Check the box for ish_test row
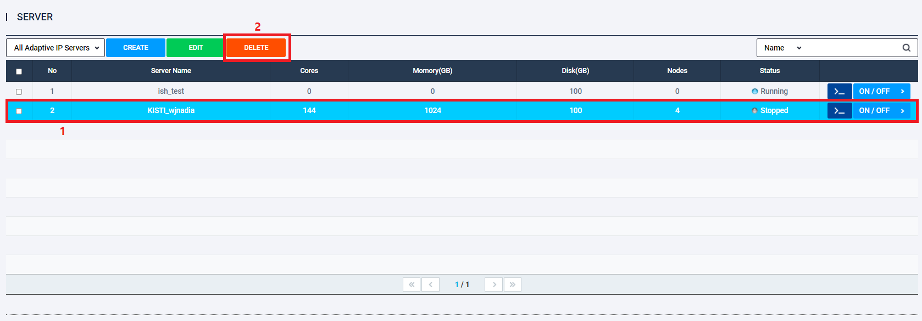The image size is (922, 321). tap(19, 92)
